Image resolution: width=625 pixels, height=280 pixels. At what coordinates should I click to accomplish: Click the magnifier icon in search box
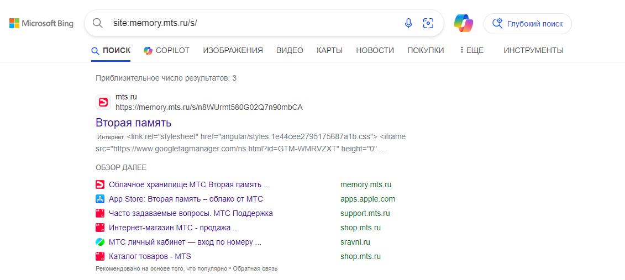click(x=98, y=23)
